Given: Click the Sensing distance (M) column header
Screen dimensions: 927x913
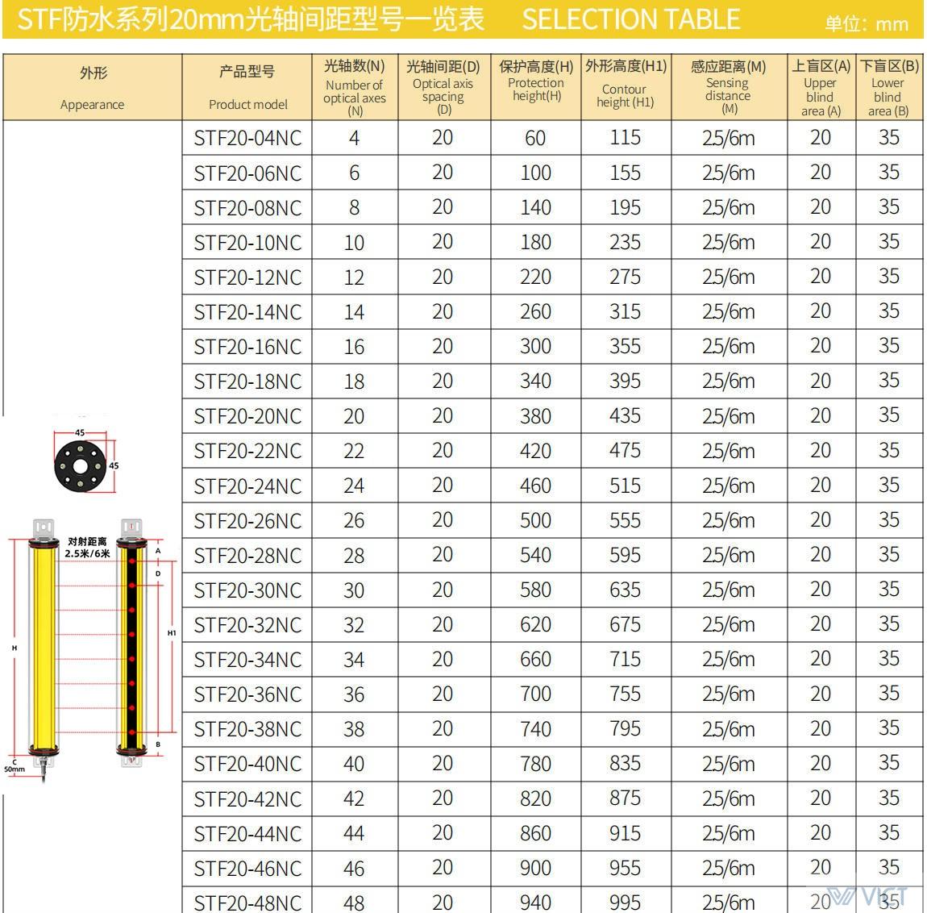Looking at the screenshot, I should [x=728, y=87].
